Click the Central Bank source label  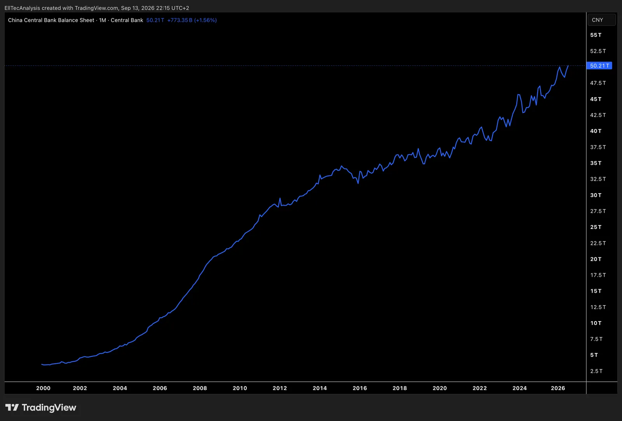point(127,20)
